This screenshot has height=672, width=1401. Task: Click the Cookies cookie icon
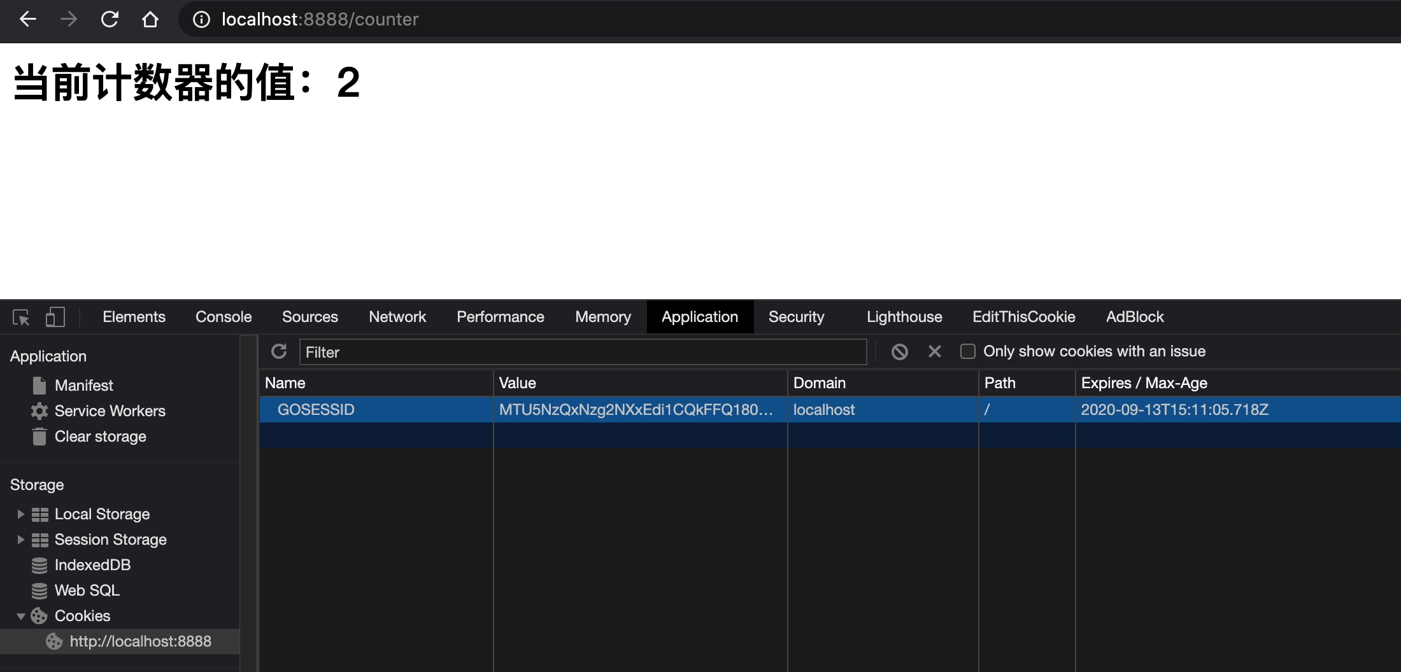39,616
